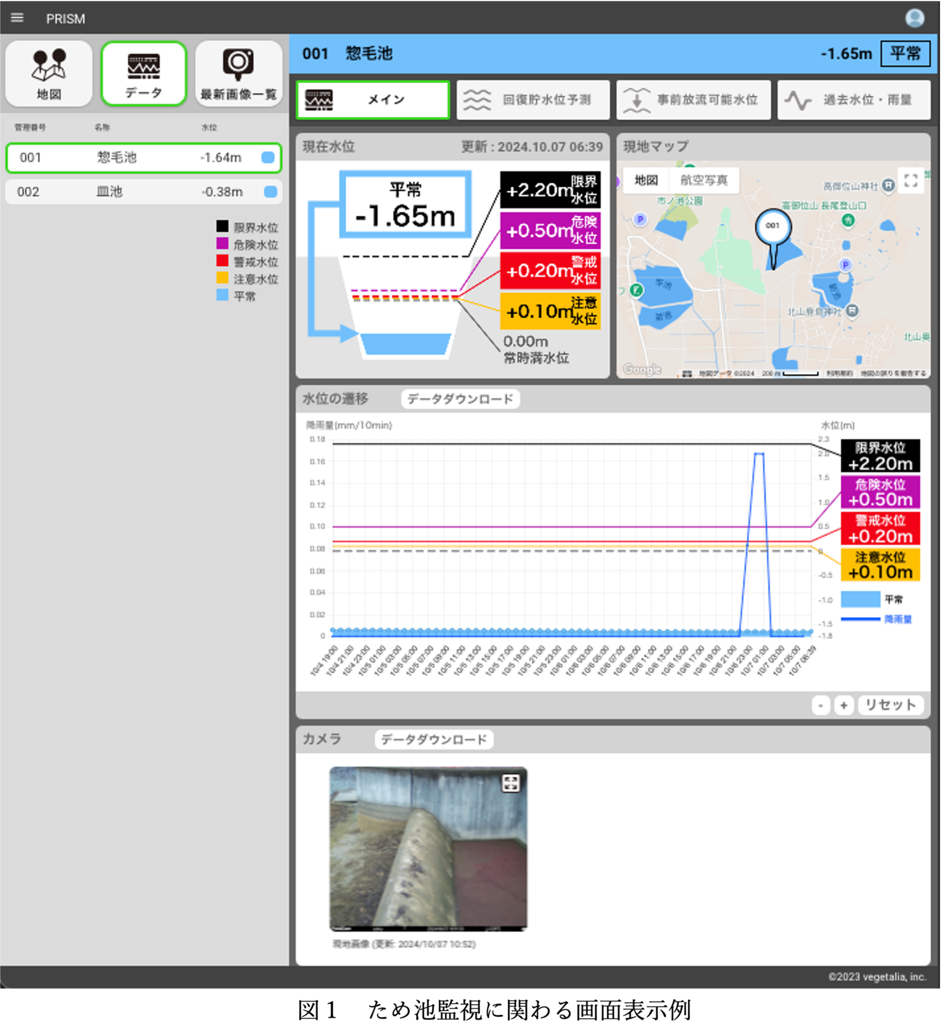Click the user profile avatar icon

pyautogui.click(x=914, y=18)
